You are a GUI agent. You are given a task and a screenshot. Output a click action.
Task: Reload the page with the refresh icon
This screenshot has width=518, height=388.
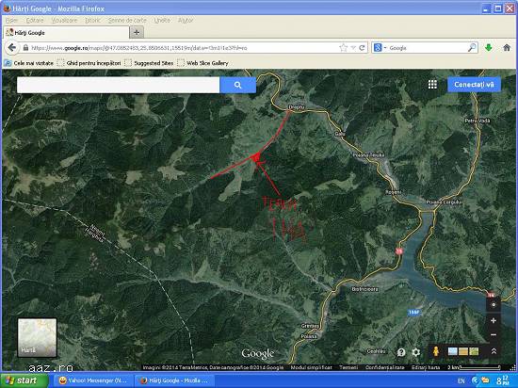[x=362, y=48]
